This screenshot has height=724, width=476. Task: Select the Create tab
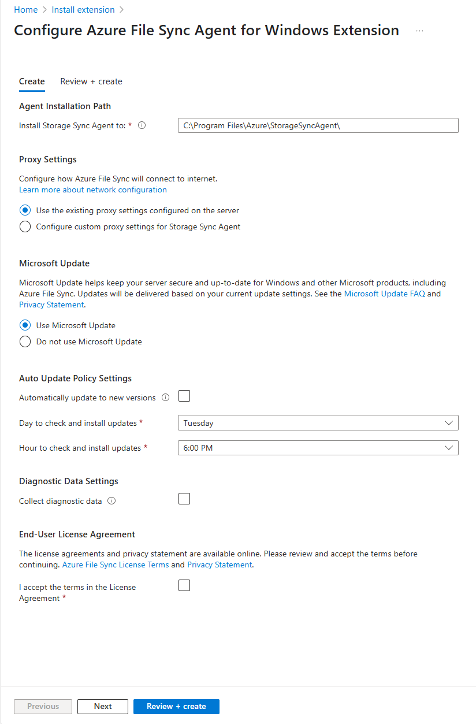coord(32,81)
